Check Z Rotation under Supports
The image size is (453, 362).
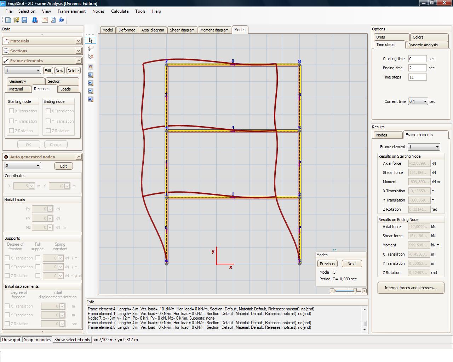(x=7, y=276)
